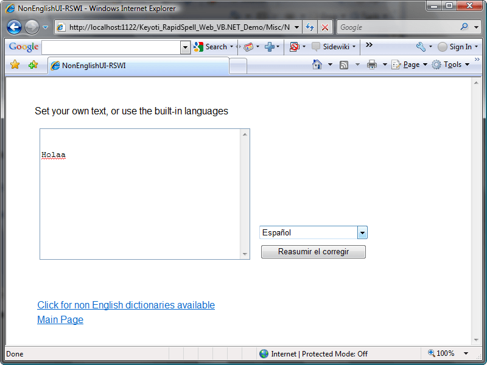Open the Google search box dropdown arrow
Viewport: 487px width, 365px height.
tap(186, 47)
